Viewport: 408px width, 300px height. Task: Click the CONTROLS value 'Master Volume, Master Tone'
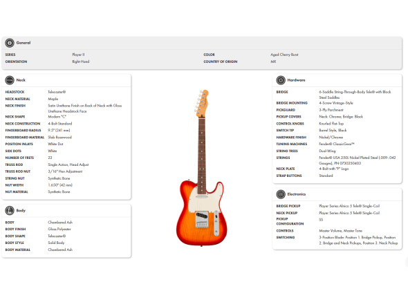[x=341, y=231]
